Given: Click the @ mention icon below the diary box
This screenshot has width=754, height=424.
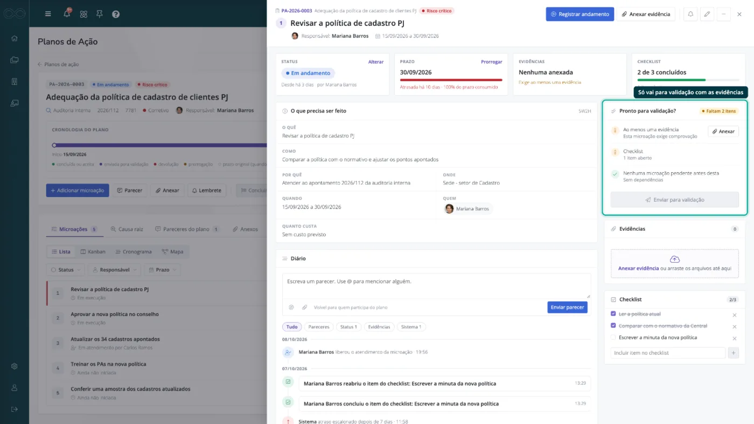Looking at the screenshot, I should coord(291,307).
